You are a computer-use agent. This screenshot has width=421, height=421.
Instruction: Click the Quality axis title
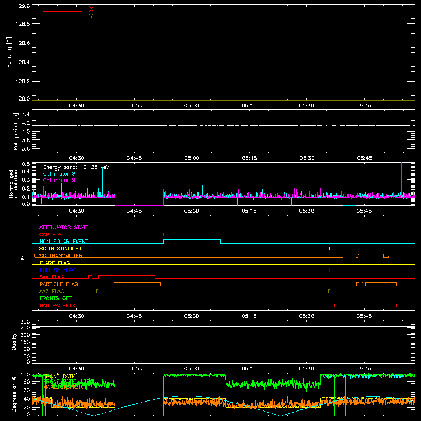pos(14,342)
